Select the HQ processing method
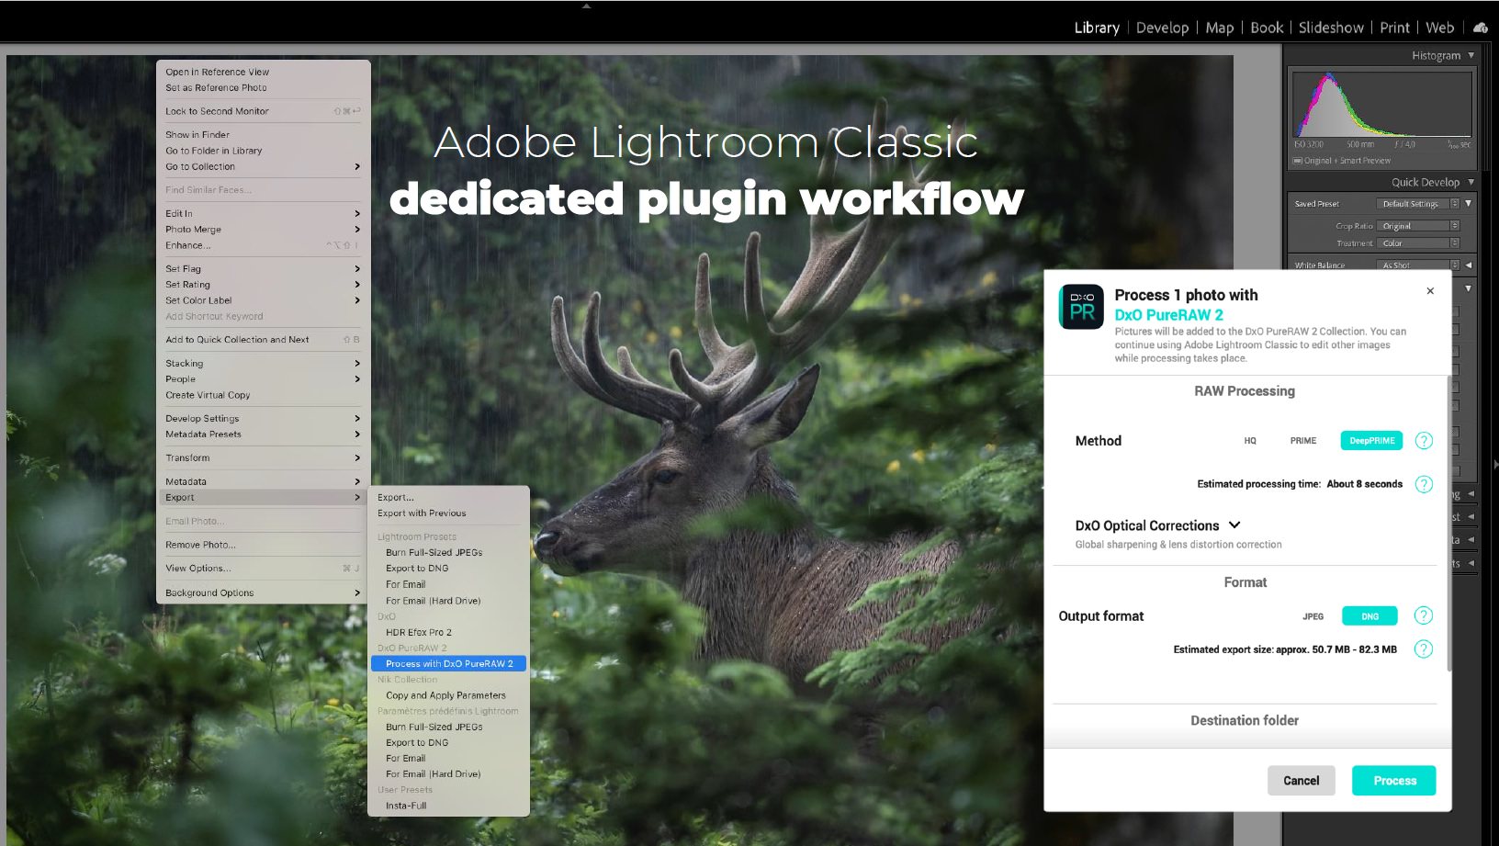 1250,441
